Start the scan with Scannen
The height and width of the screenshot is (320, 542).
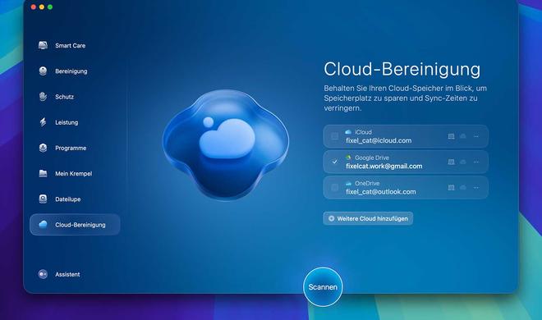tap(323, 287)
